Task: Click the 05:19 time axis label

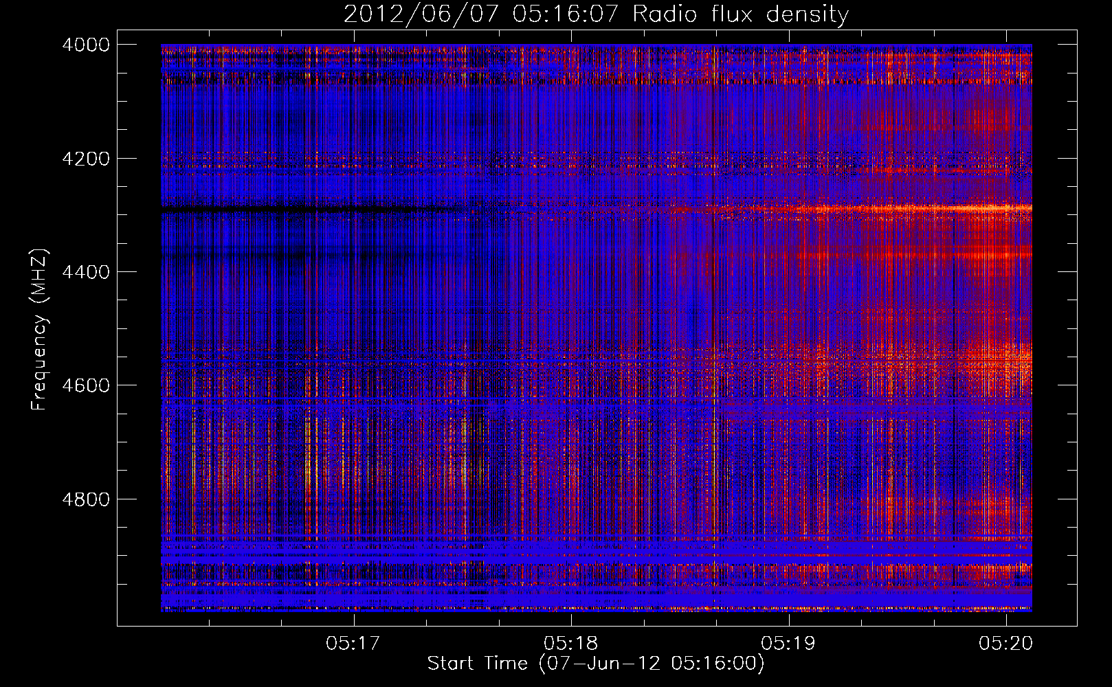Action: tap(788, 644)
